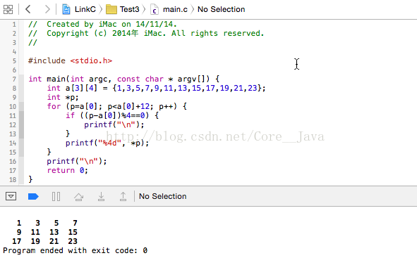The height and width of the screenshot is (258, 417).
Task: Click the printf("%4d", *p); line
Action: [107, 143]
